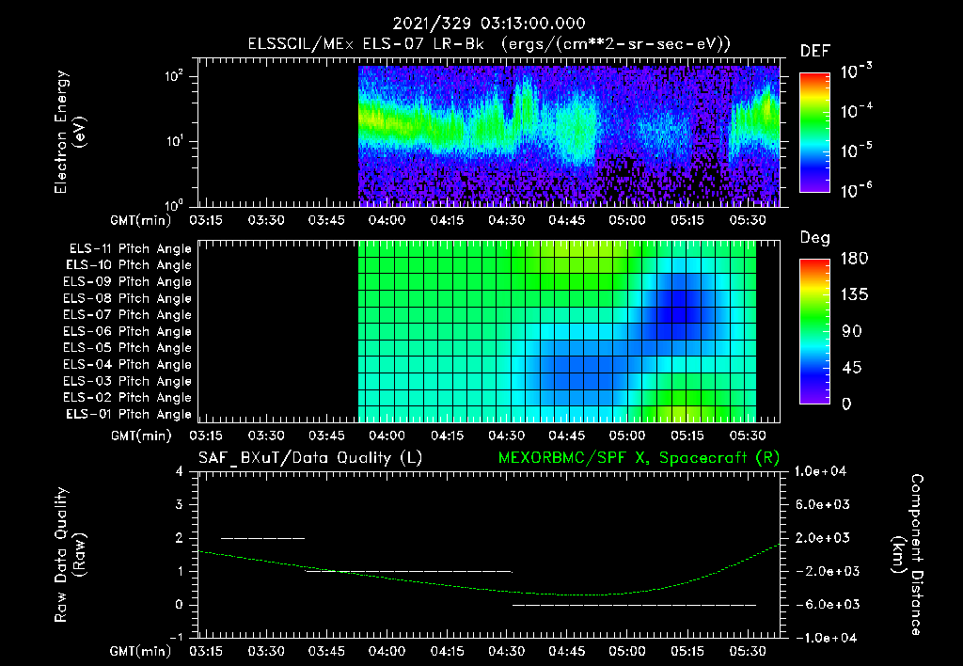Select the ELS-10 Pitch Angle row label
This screenshot has width=963, height=666.
pos(129,265)
